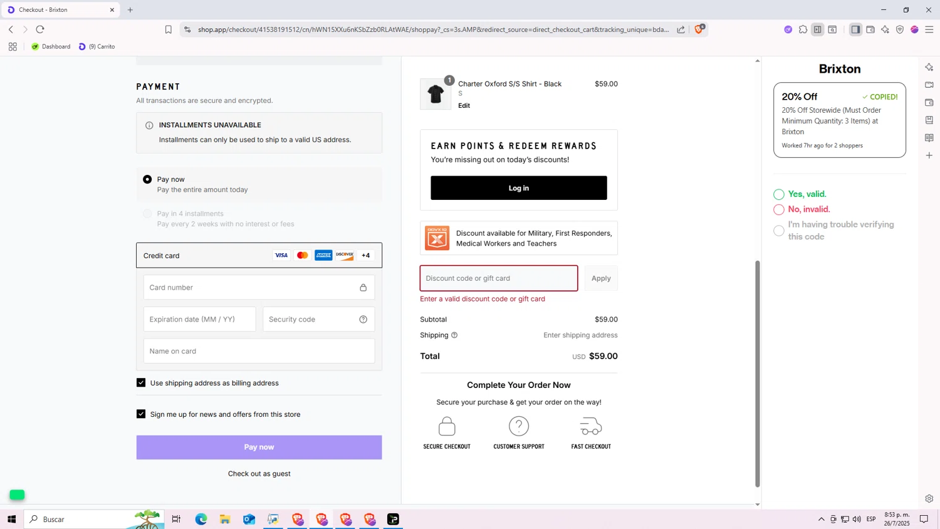Open site information icon in address bar
Viewport: 940px width, 529px height.
click(187, 29)
